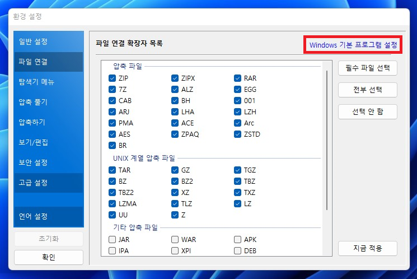Toggle the TLZ checkbox
This screenshot has height=279, width=417.
(x=175, y=204)
